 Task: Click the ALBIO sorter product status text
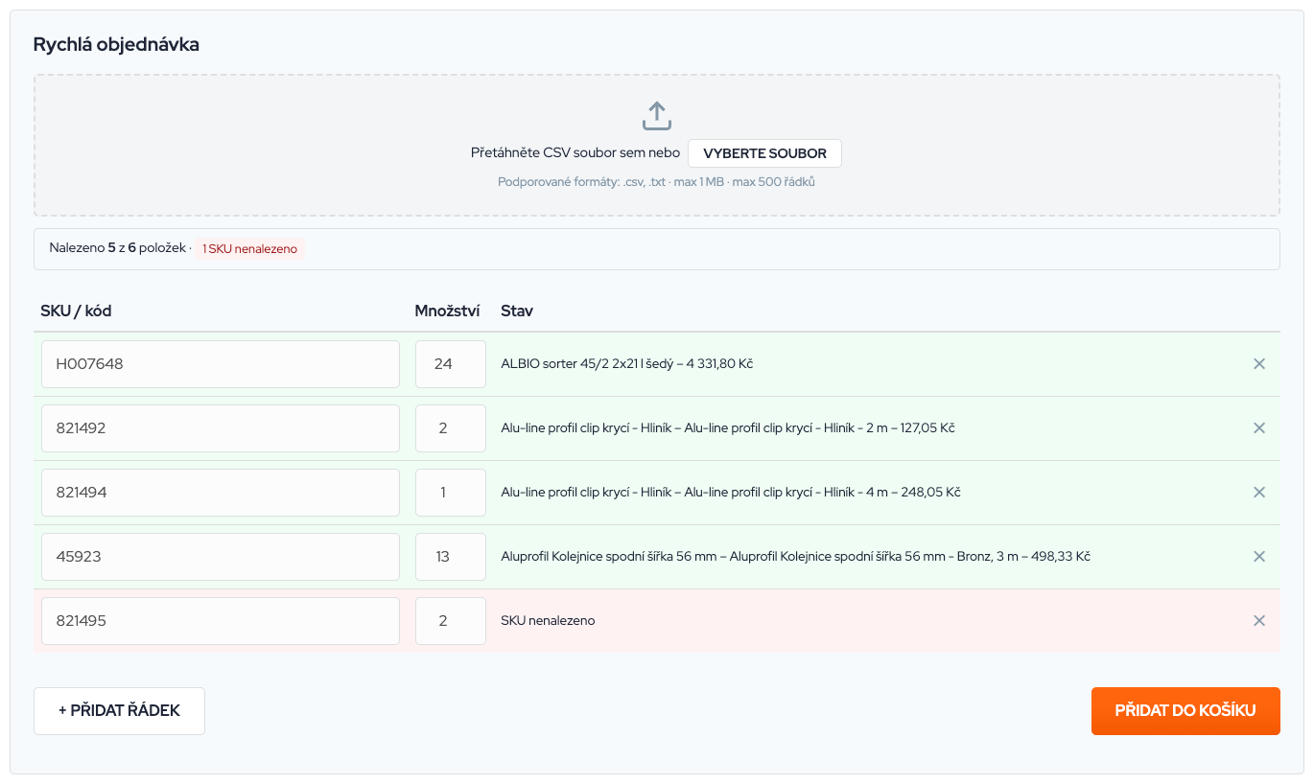pyautogui.click(x=626, y=364)
